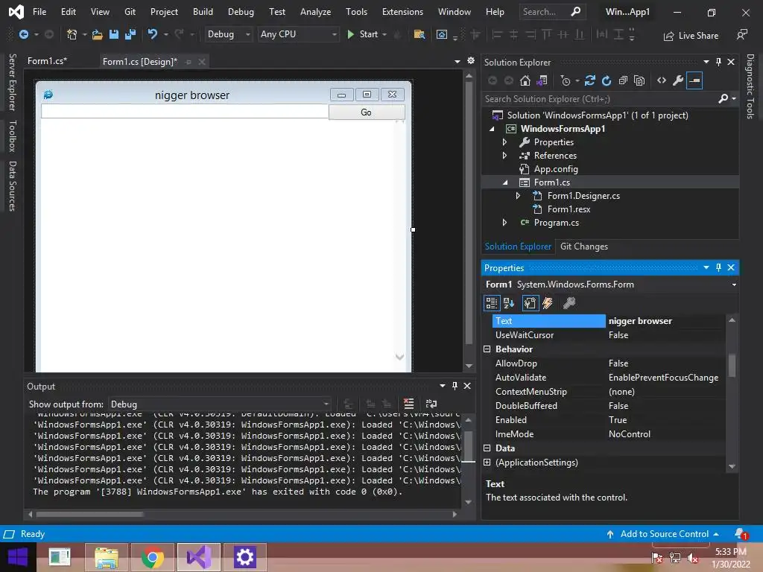Expand the (ApplicationSettings) property
The width and height of the screenshot is (763, 572).
coord(487,463)
